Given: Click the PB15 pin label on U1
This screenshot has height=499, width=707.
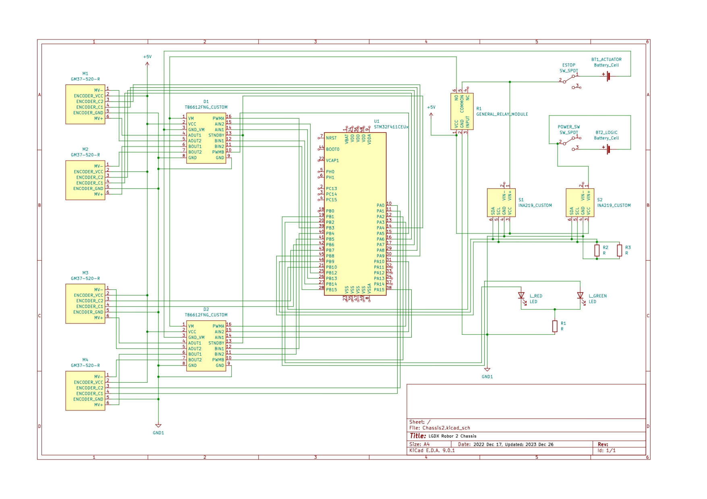Looking at the screenshot, I should coord(331,290).
